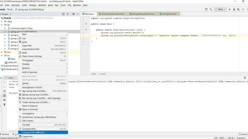Click trash clear-all icon in Run panel

[x=4, y=104]
